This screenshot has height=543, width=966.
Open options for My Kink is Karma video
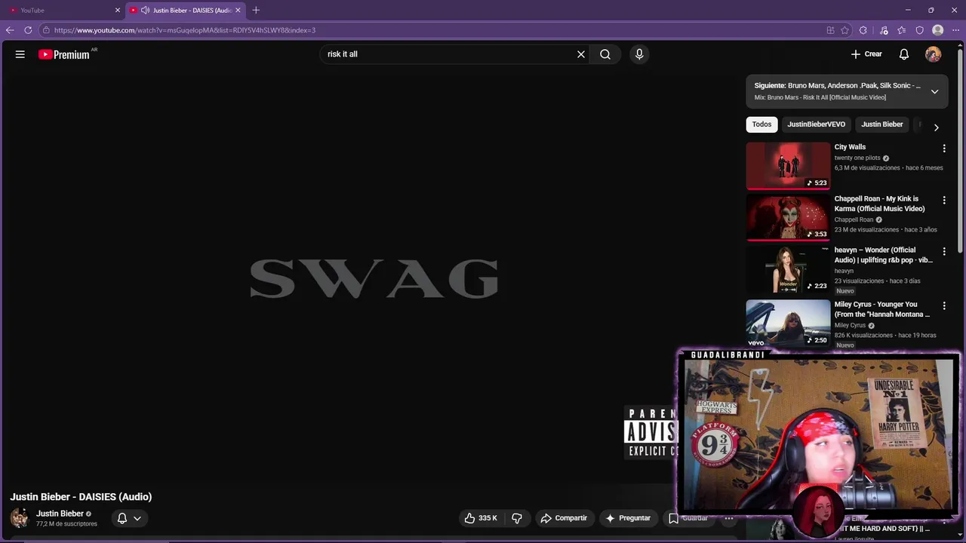click(x=944, y=201)
